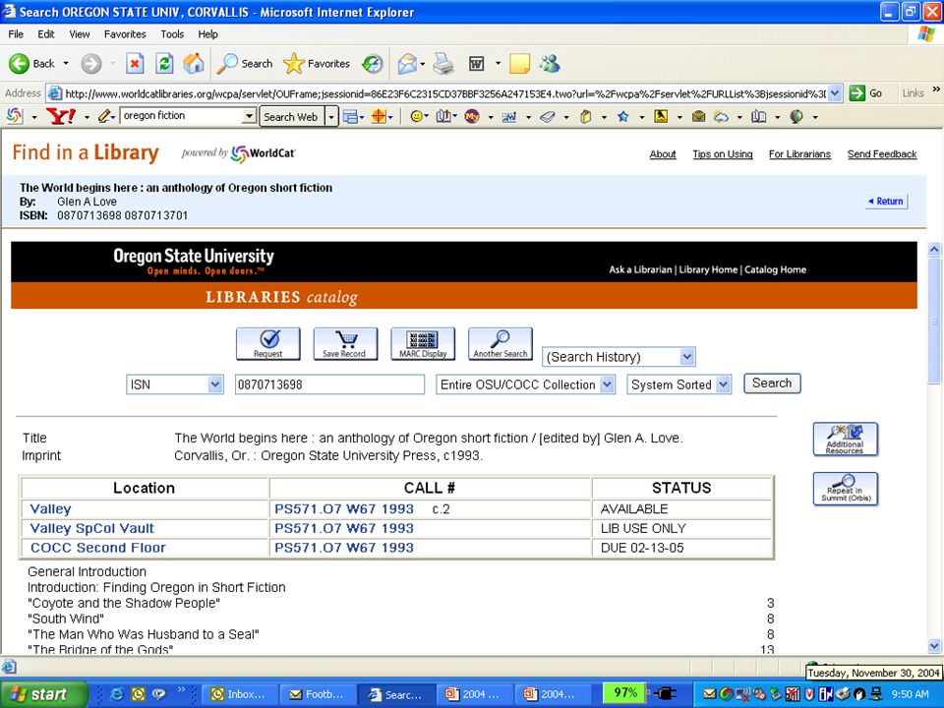Open the About link
Viewport: 944px width, 708px height.
point(662,154)
